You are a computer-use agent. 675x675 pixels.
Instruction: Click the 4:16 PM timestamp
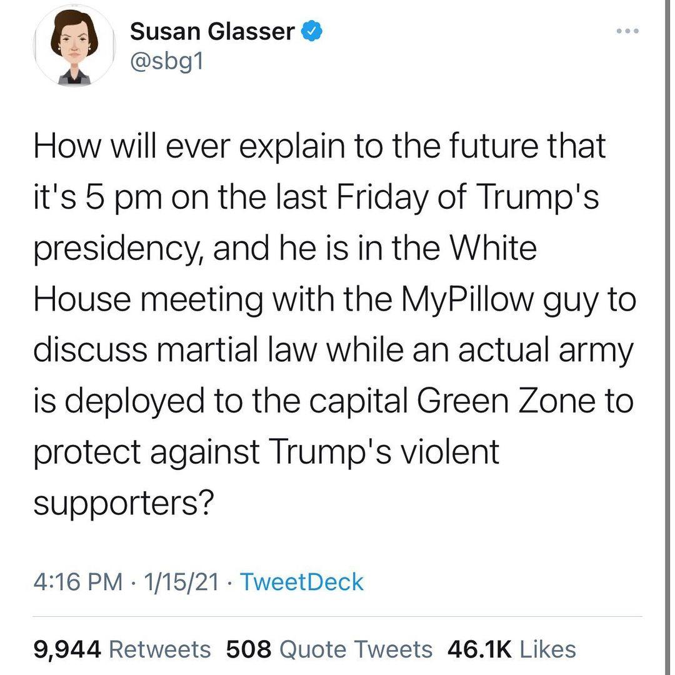[77, 582]
